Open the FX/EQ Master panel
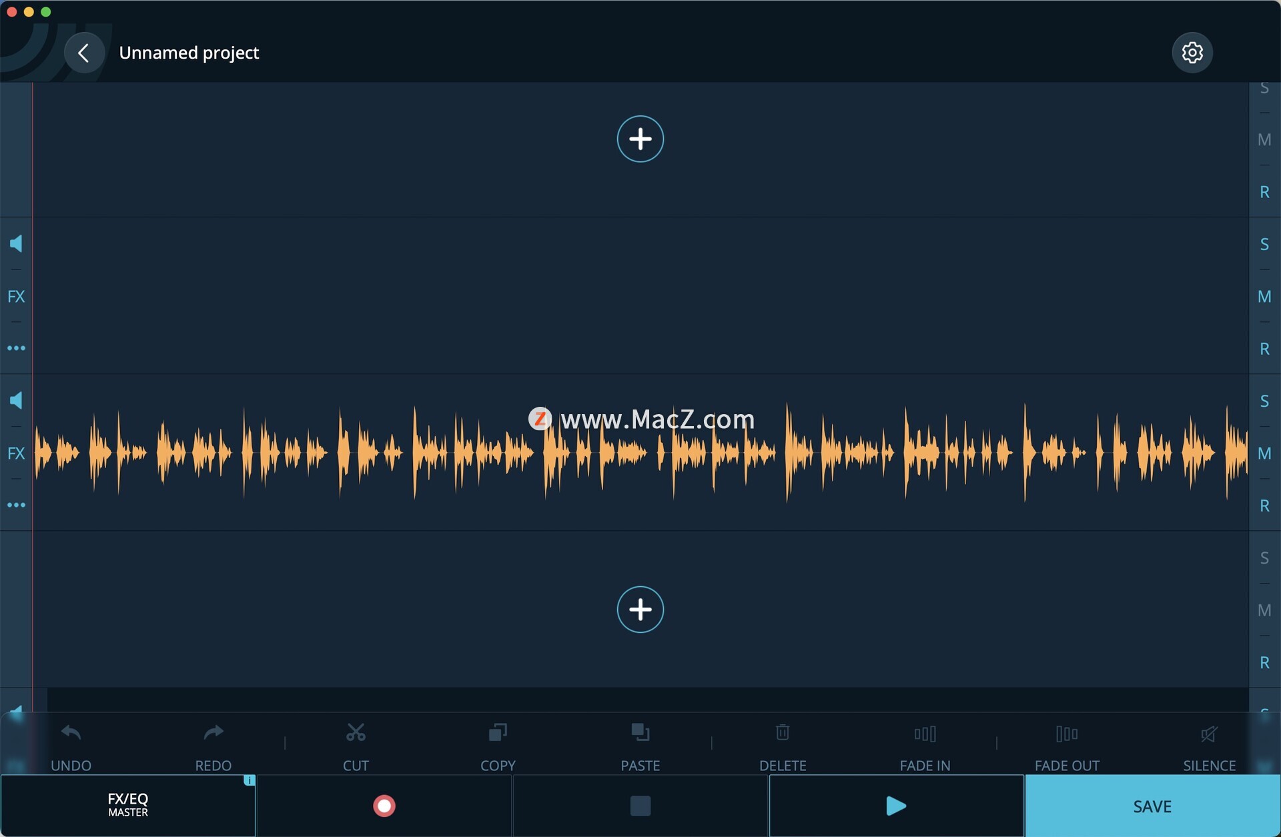Image resolution: width=1281 pixels, height=837 pixels. (x=128, y=806)
